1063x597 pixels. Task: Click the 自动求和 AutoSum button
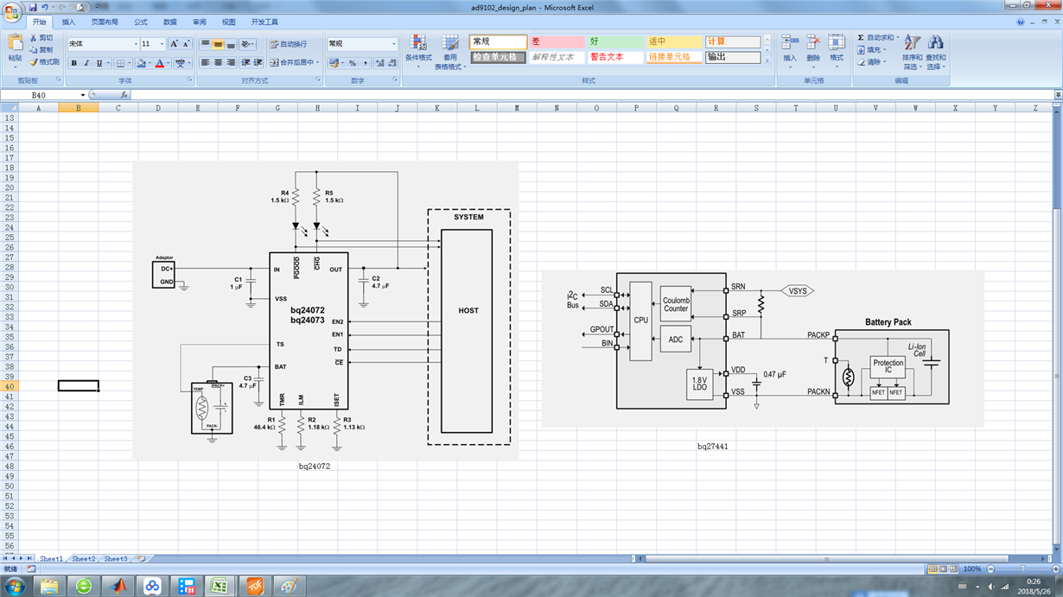tap(876, 38)
